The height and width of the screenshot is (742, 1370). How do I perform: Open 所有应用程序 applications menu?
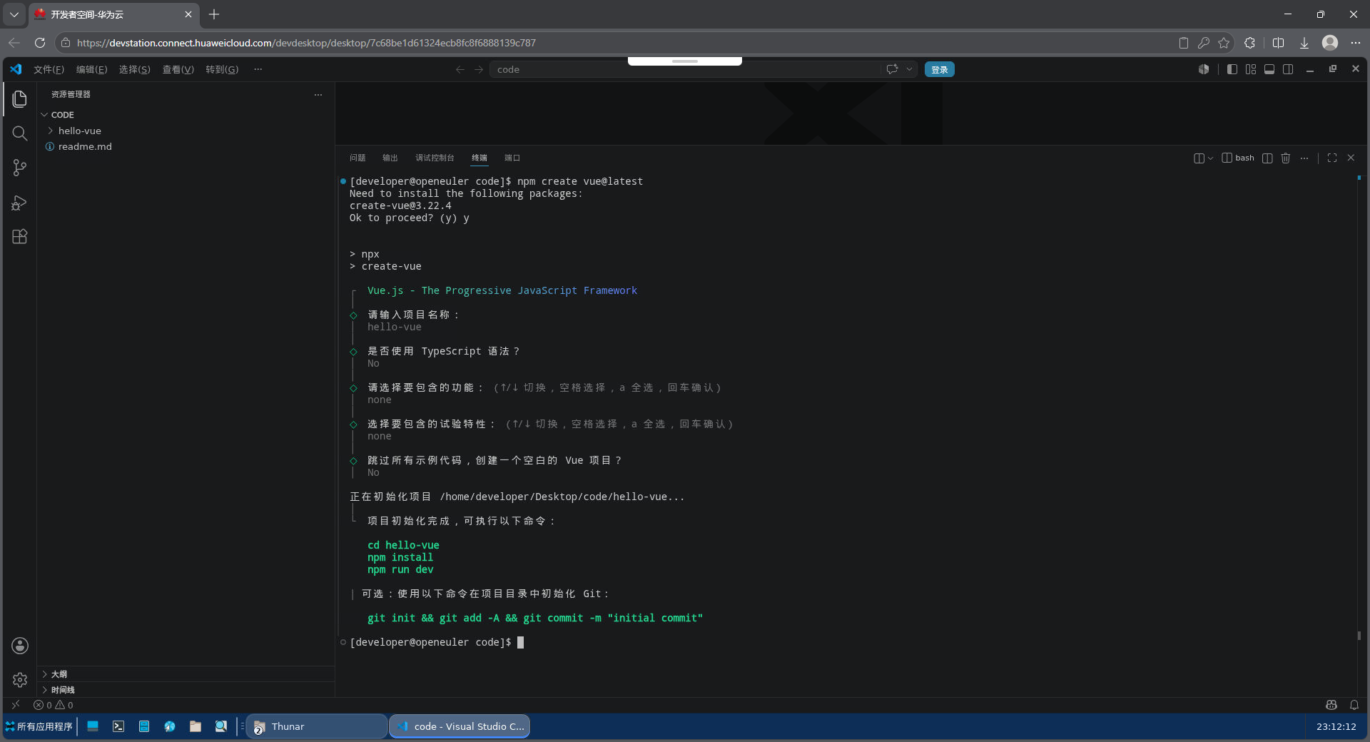39,726
